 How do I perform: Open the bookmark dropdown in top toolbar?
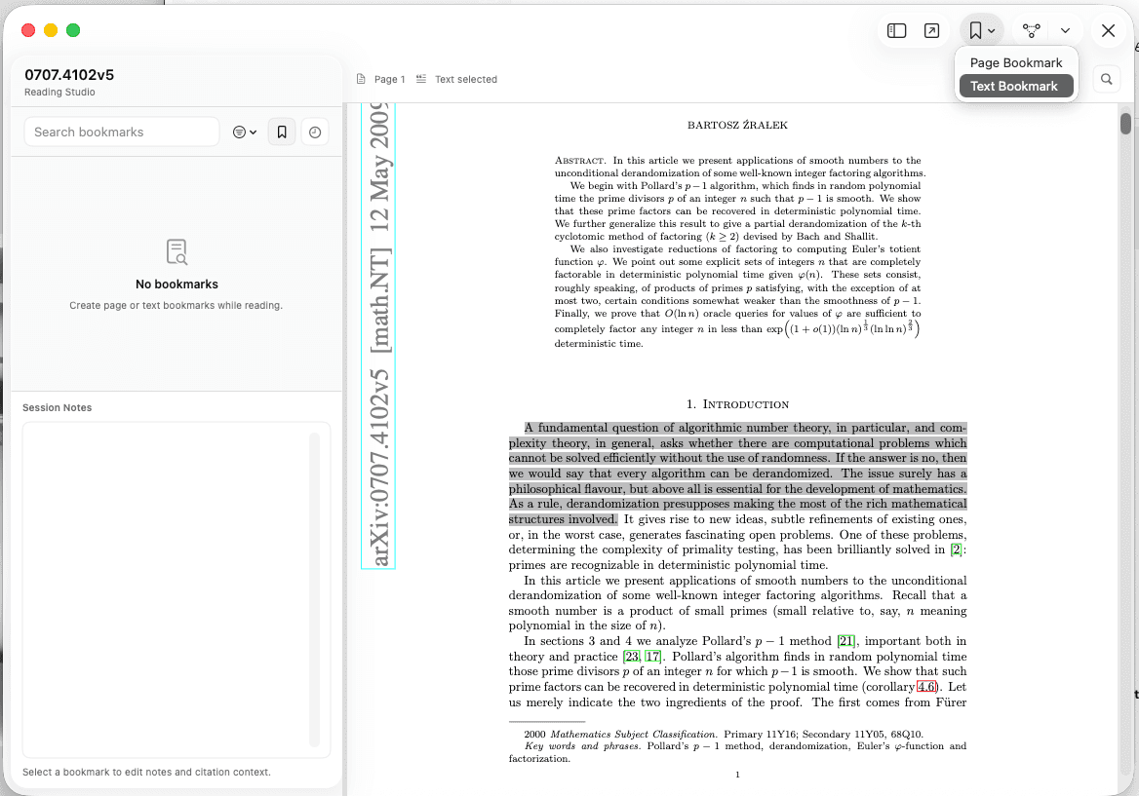click(981, 30)
